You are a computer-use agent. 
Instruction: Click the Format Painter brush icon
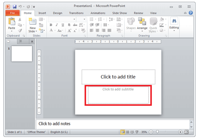20,31
